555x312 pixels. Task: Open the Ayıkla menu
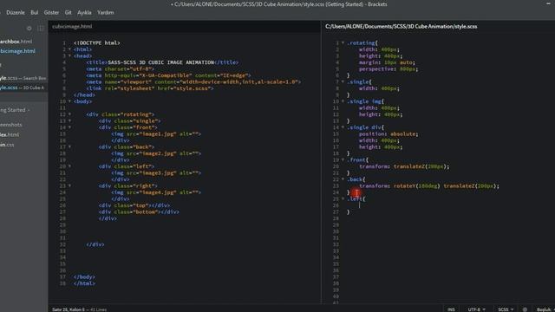[84, 12]
